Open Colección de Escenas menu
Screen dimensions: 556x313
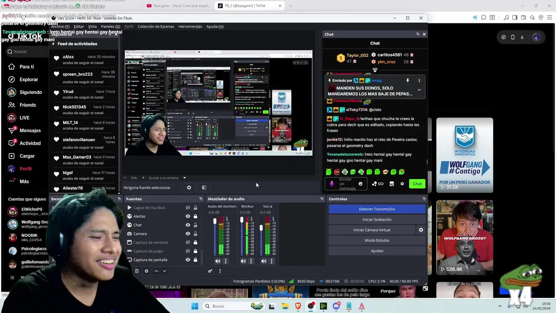coord(156,27)
